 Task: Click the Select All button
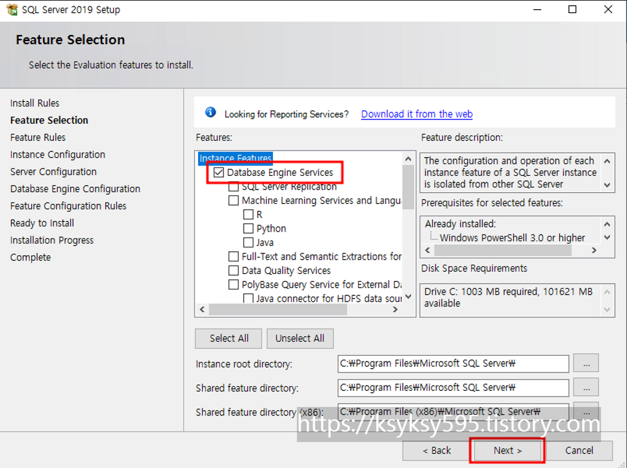pos(228,338)
